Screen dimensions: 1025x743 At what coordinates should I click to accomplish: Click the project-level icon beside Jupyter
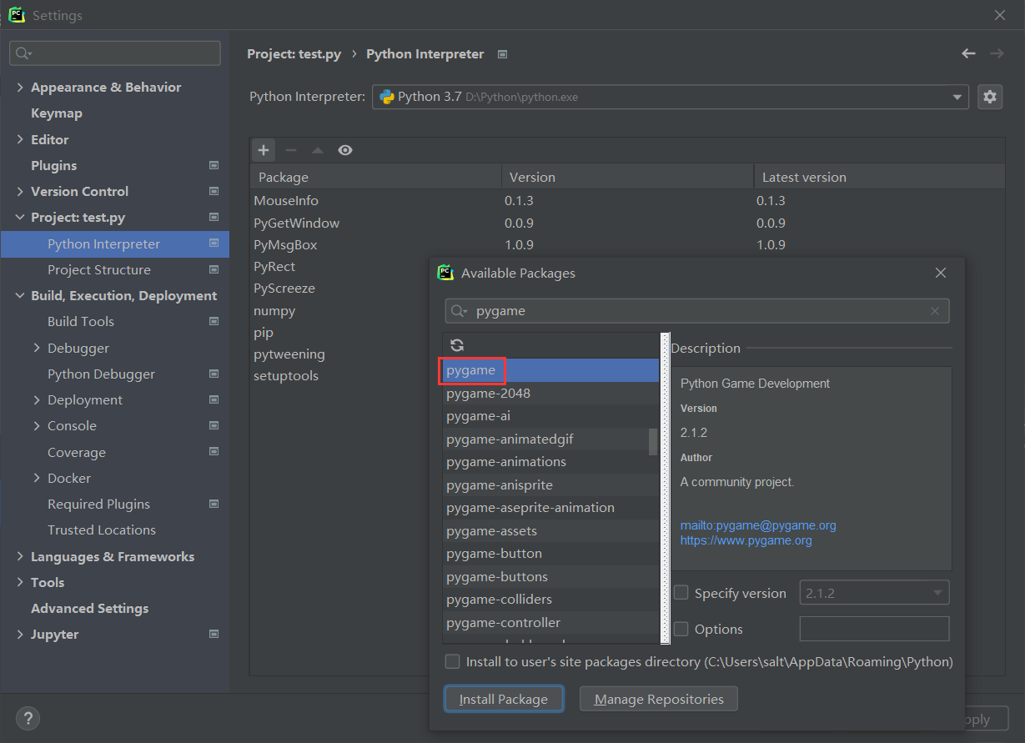(x=214, y=634)
